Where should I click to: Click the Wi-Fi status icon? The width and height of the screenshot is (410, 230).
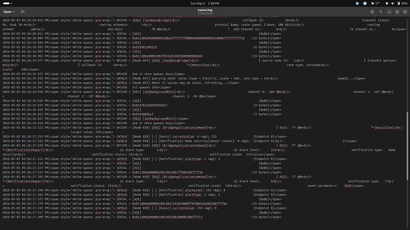click(x=387, y=4)
